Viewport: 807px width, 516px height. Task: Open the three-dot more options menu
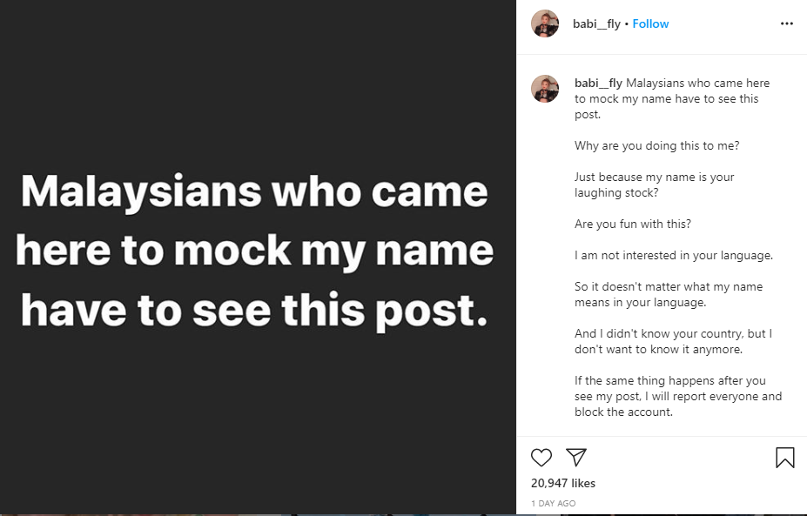pos(787,23)
